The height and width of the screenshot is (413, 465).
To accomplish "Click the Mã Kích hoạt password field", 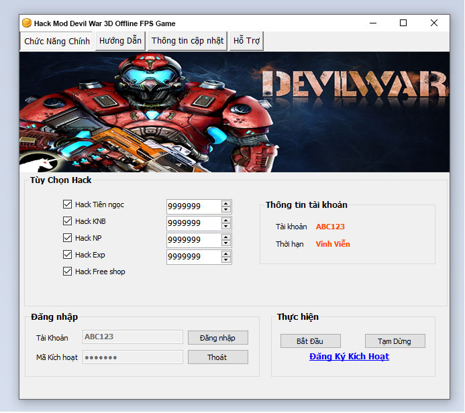I will 133,357.
